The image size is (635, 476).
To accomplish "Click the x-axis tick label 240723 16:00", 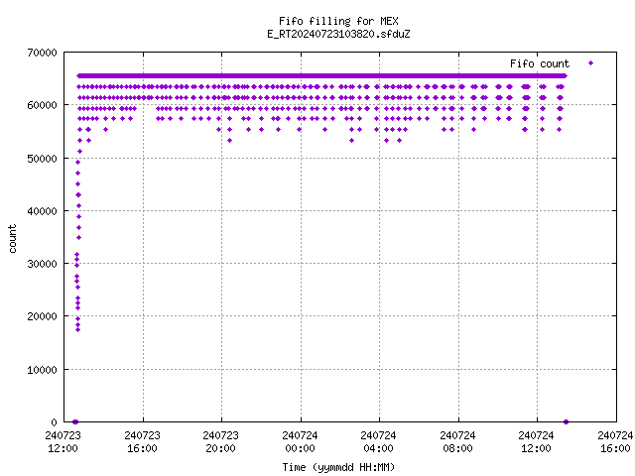I will [x=143, y=442].
